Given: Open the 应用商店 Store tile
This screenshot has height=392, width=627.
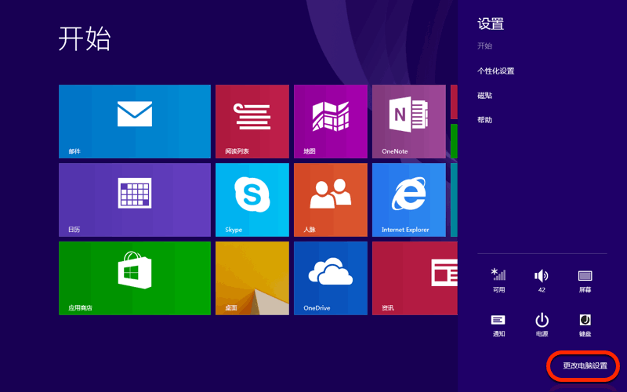Looking at the screenshot, I should click(x=134, y=278).
